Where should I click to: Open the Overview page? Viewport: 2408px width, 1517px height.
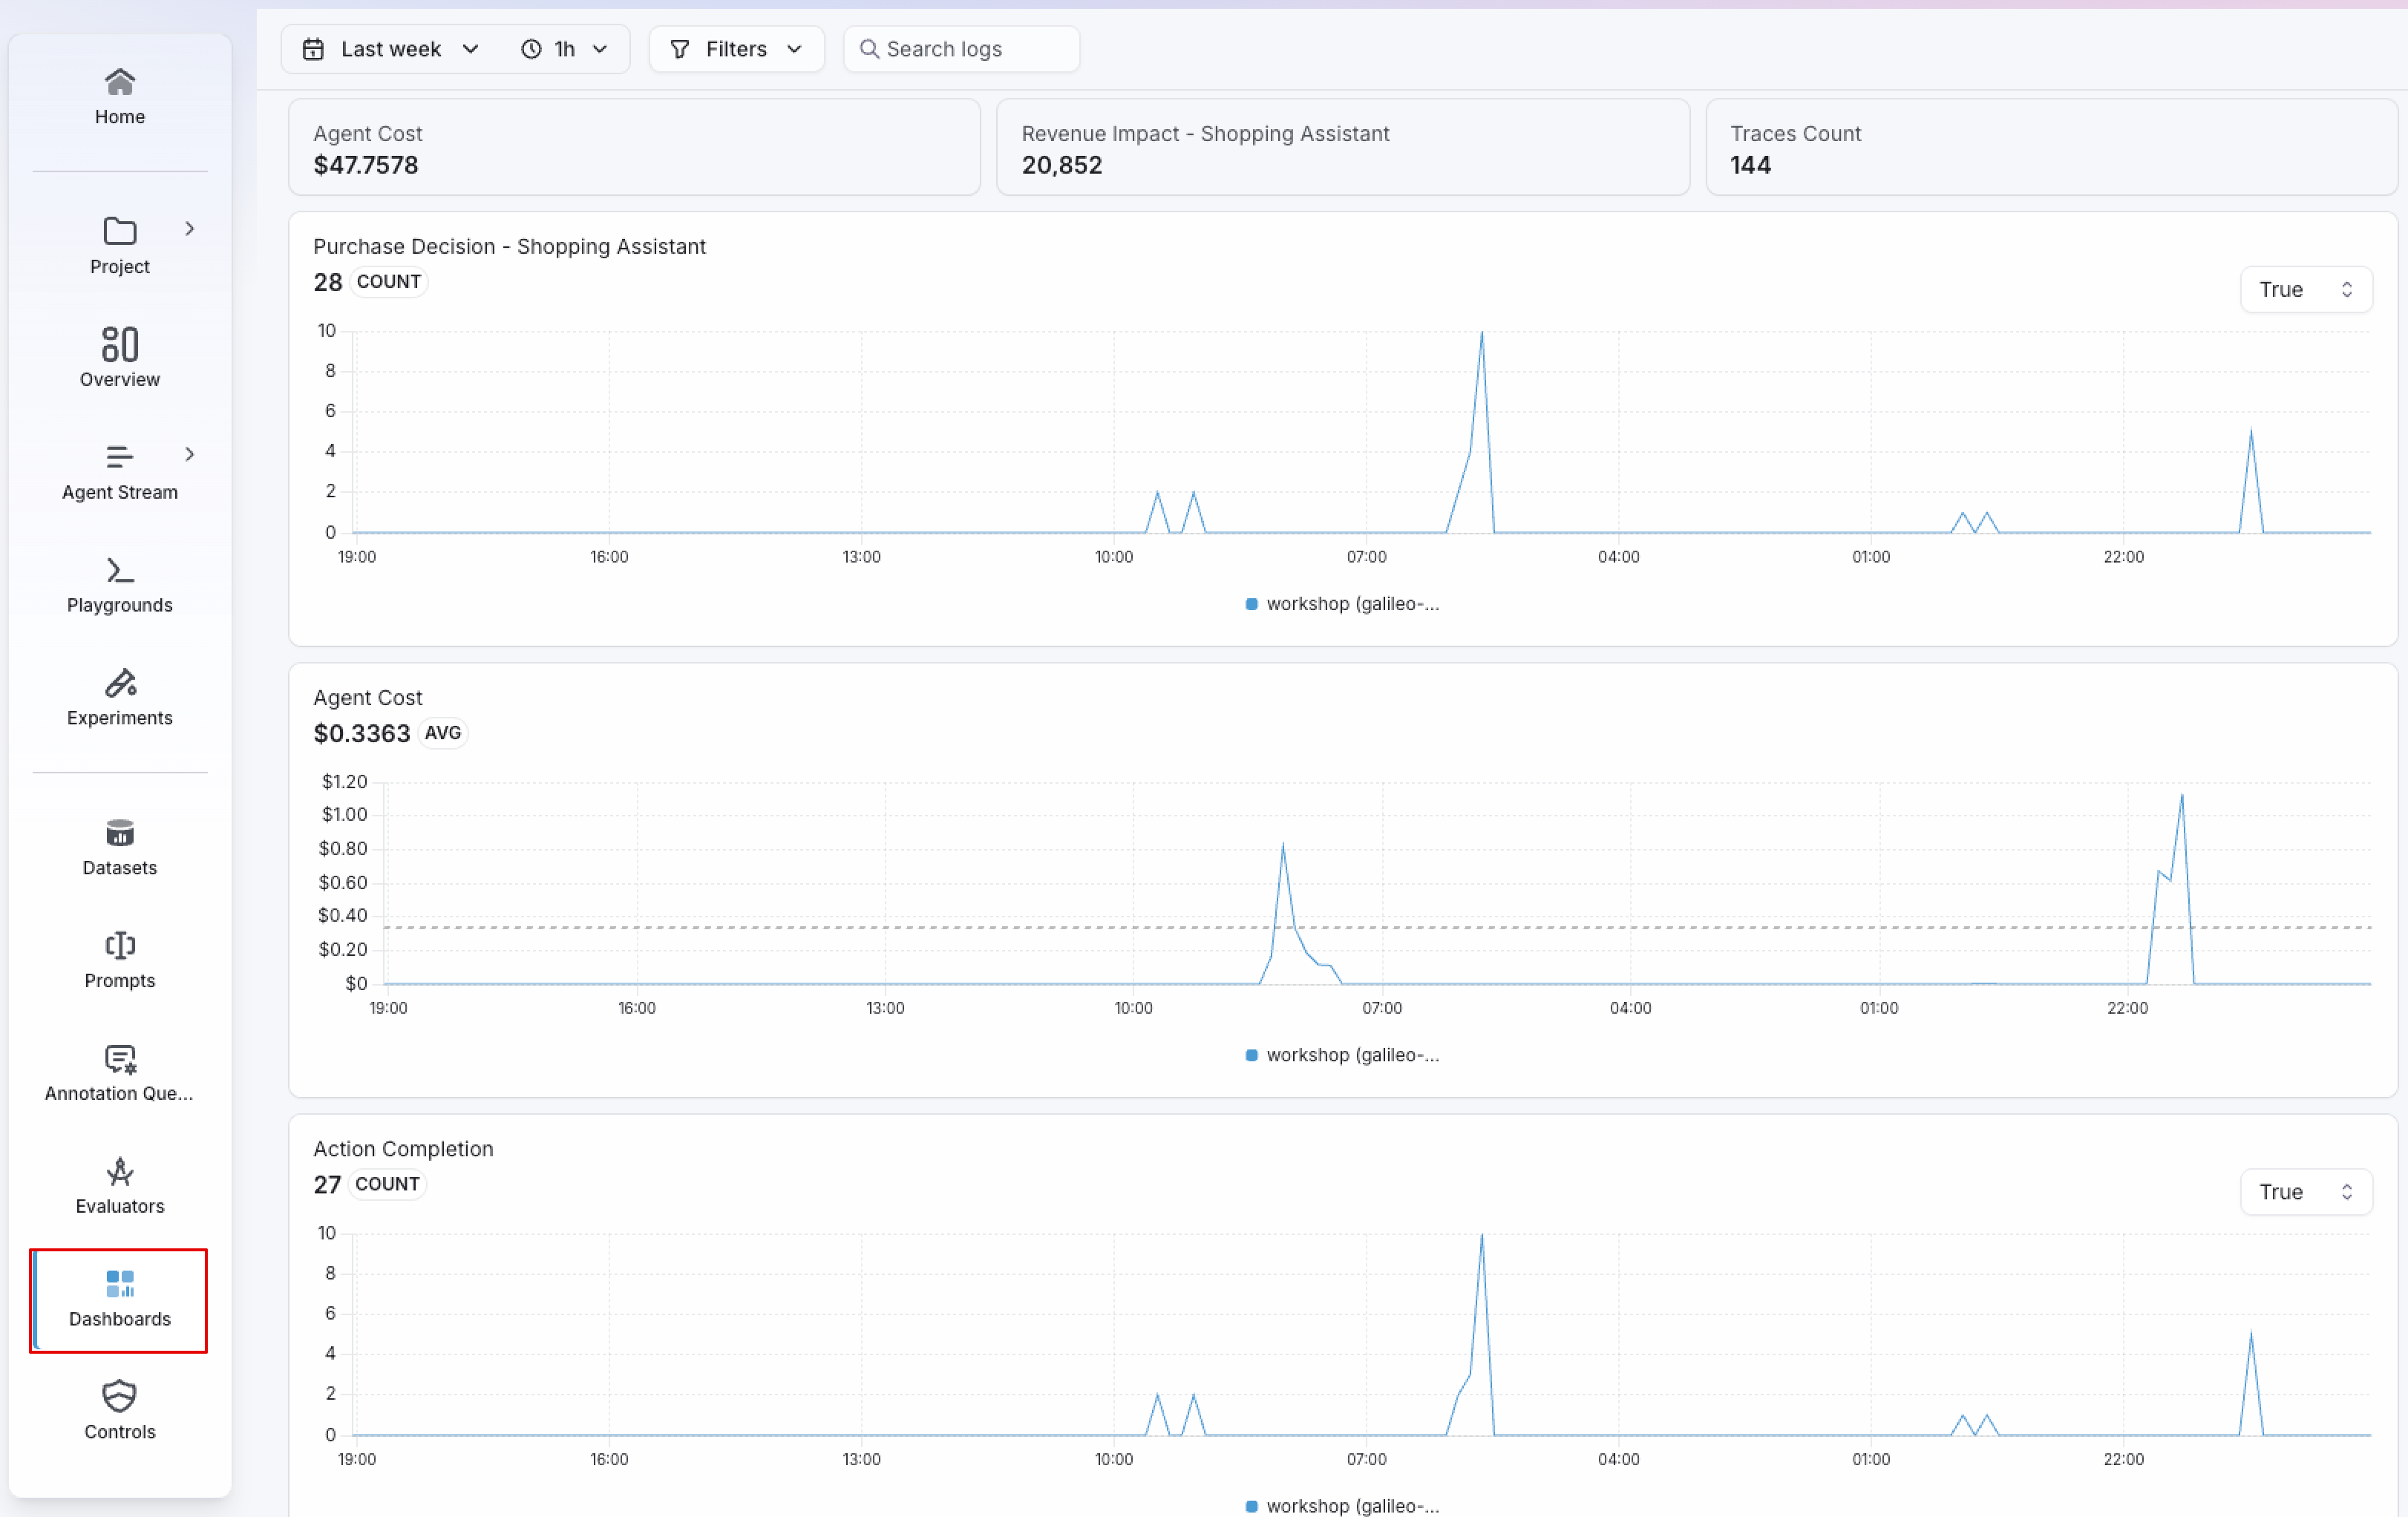(x=120, y=357)
